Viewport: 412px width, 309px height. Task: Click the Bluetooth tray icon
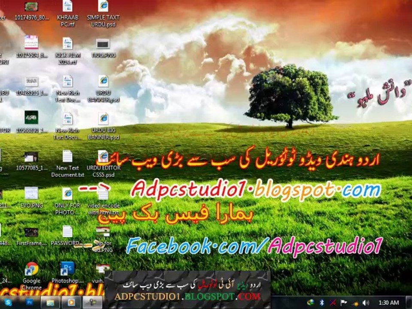tap(322, 303)
